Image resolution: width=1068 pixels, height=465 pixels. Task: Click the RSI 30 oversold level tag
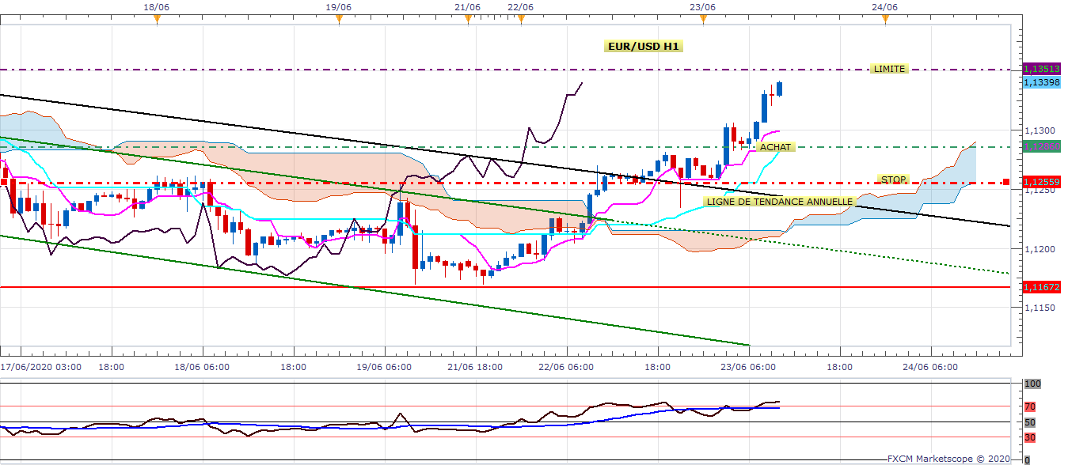1030,437
